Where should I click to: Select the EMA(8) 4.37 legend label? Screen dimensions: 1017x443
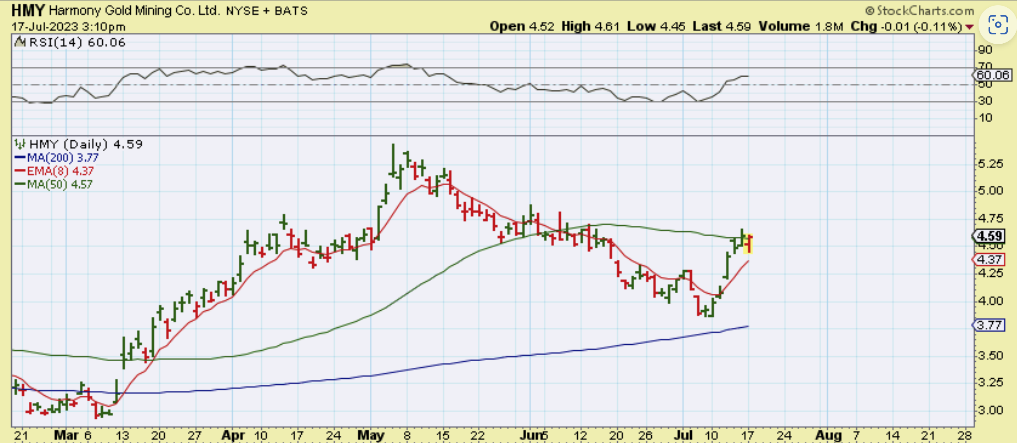60,171
